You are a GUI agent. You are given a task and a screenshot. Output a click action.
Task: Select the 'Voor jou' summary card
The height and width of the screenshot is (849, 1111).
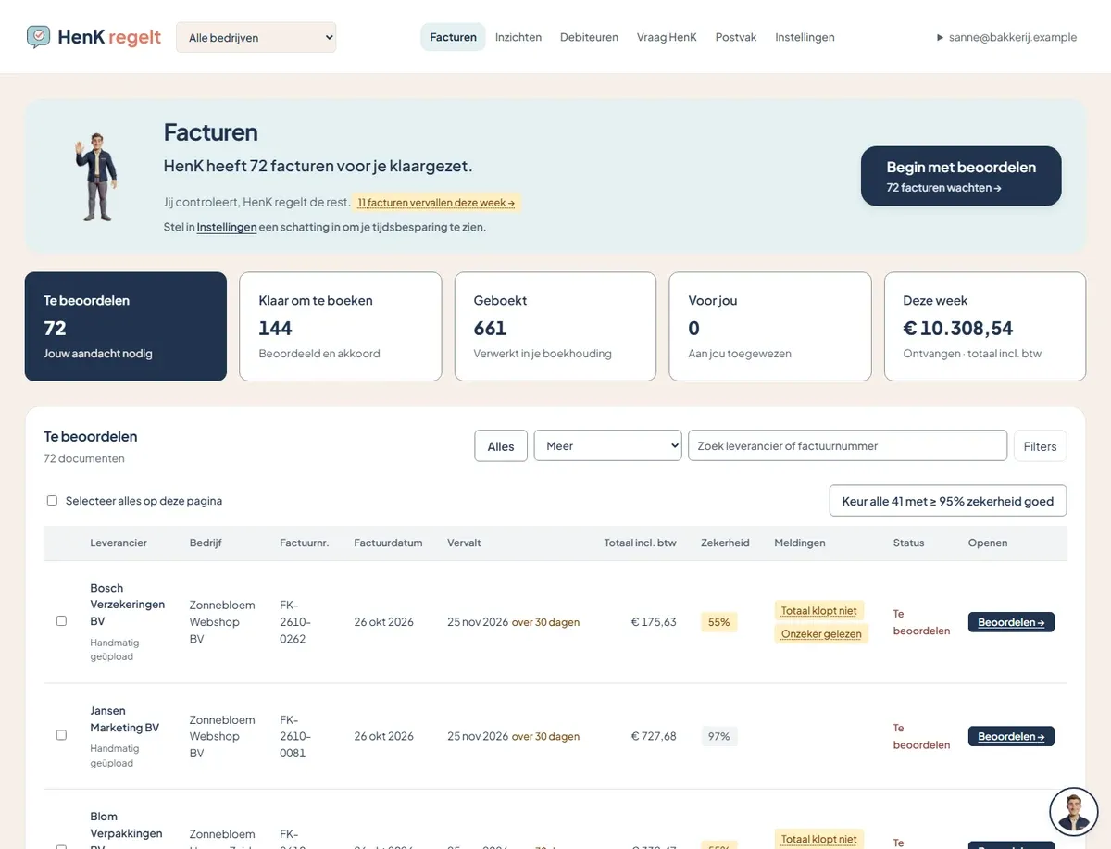770,327
